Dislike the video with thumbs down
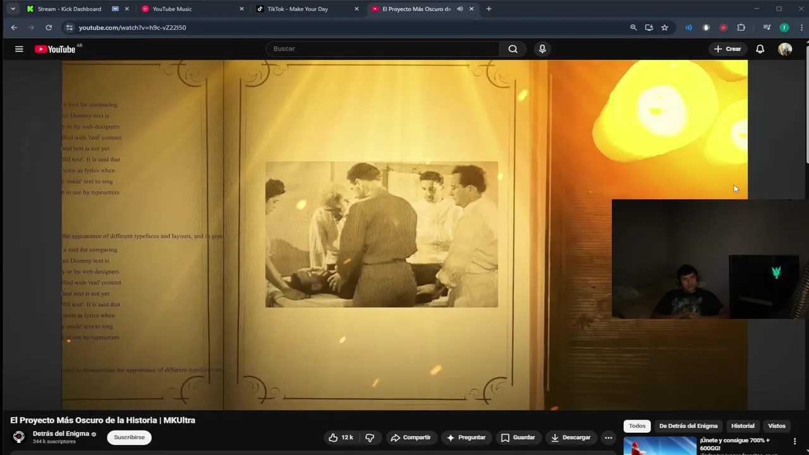This screenshot has height=455, width=809. pos(370,437)
